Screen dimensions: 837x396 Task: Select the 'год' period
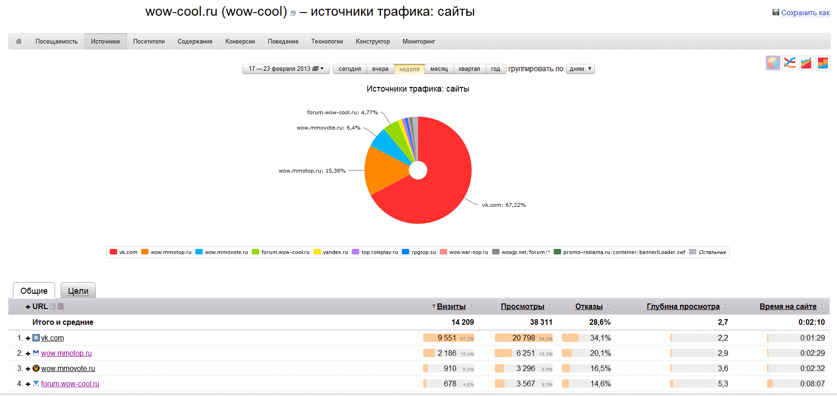[495, 69]
